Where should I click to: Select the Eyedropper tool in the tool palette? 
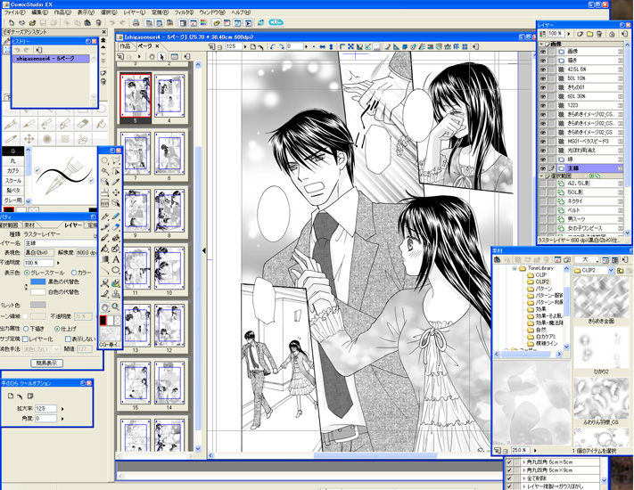pyautogui.click(x=116, y=182)
